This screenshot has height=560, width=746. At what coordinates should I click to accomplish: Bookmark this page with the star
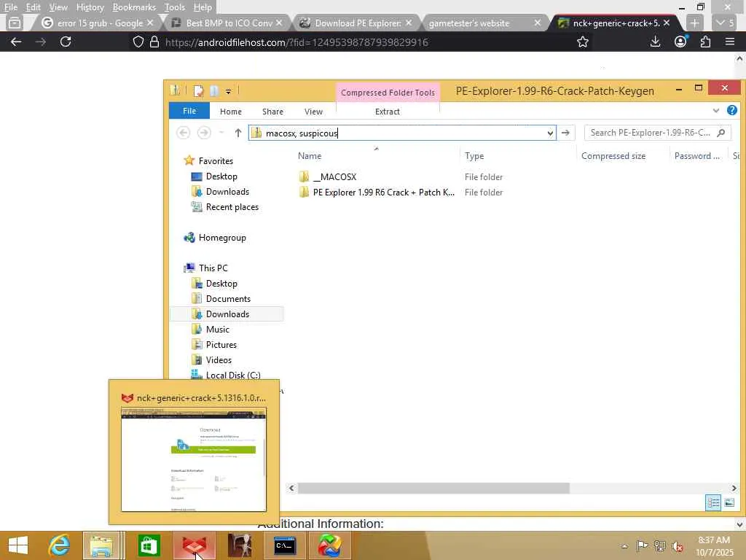(582, 42)
